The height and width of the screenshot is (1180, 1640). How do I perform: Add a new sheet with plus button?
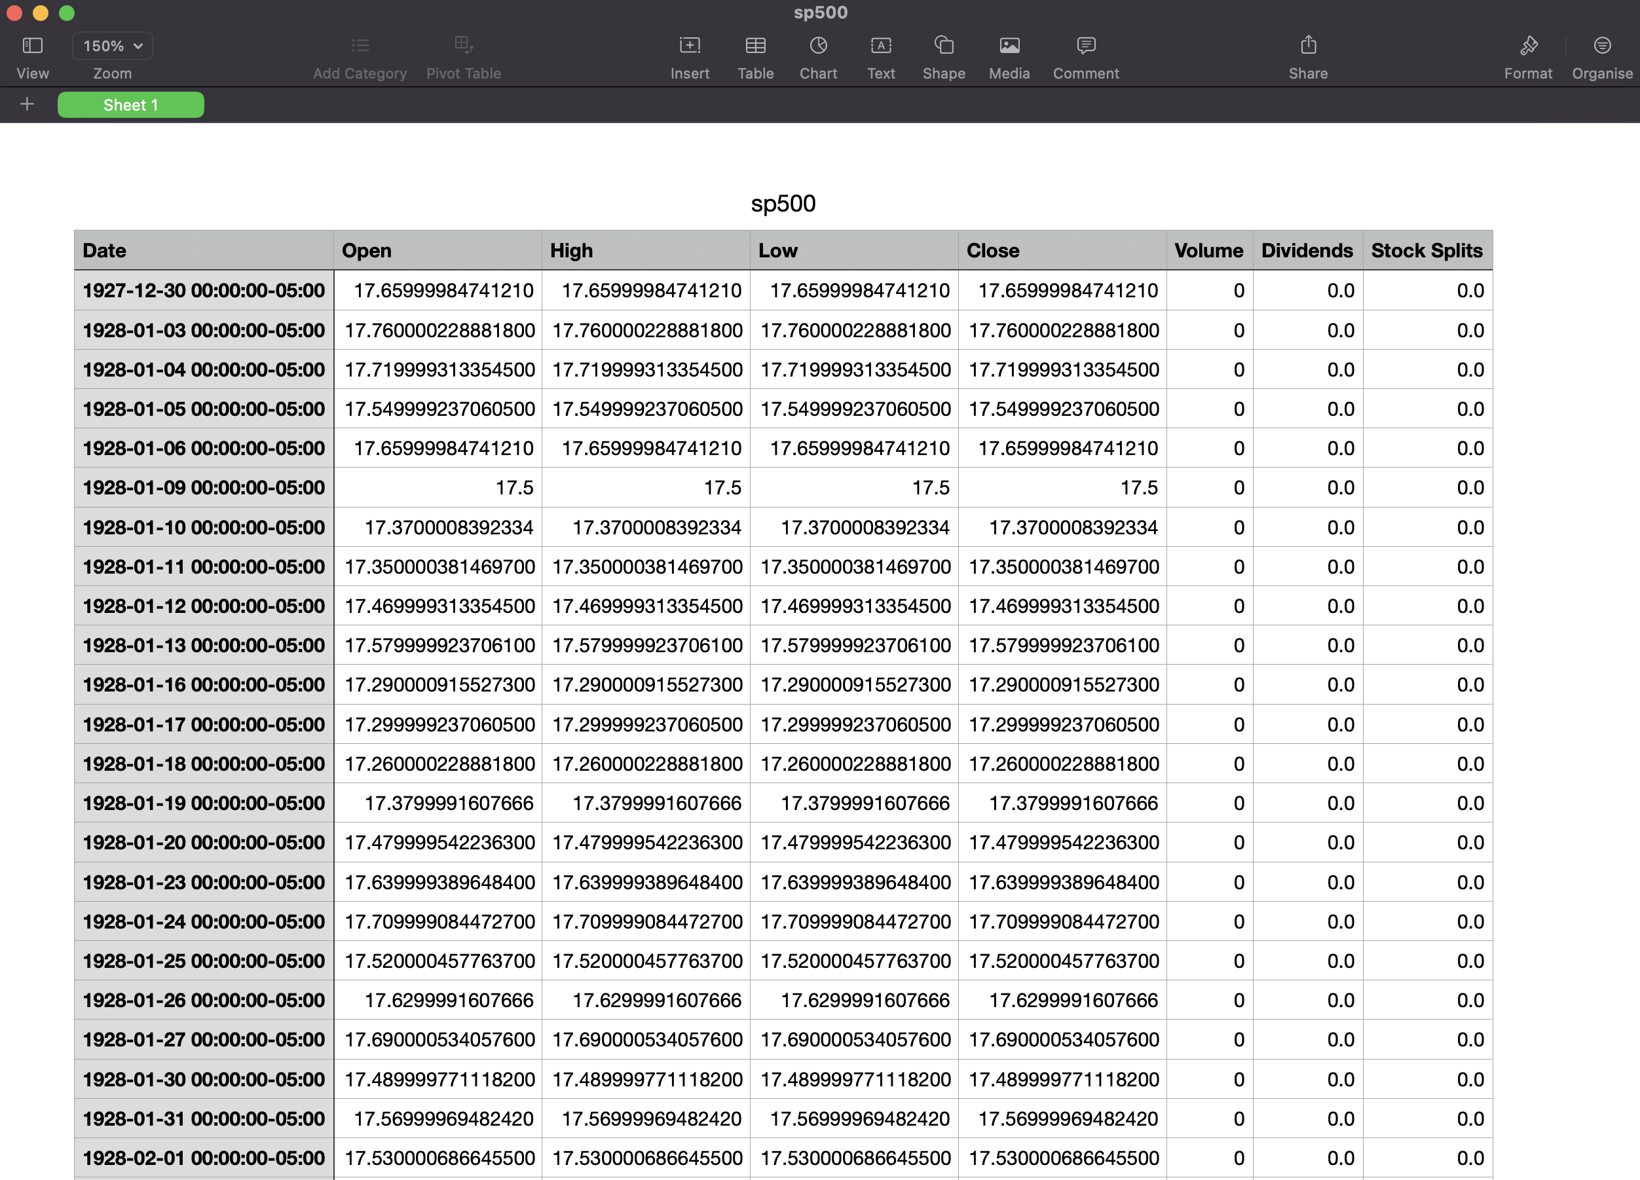(28, 105)
